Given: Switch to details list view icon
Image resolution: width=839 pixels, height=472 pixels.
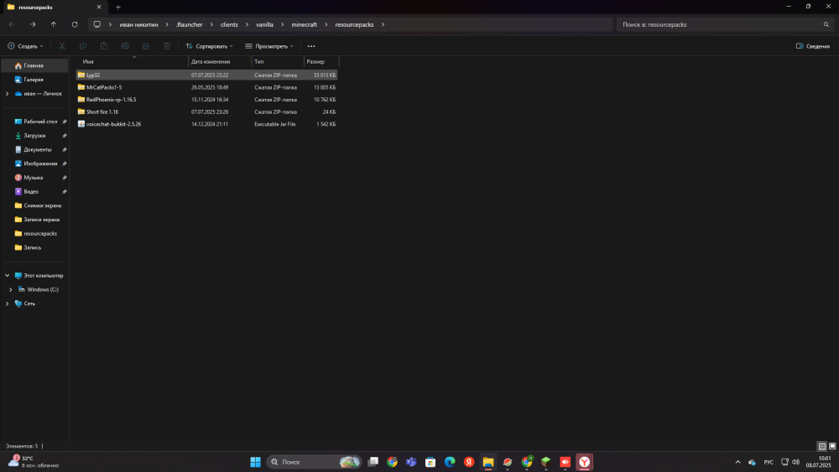Looking at the screenshot, I should click(x=822, y=446).
